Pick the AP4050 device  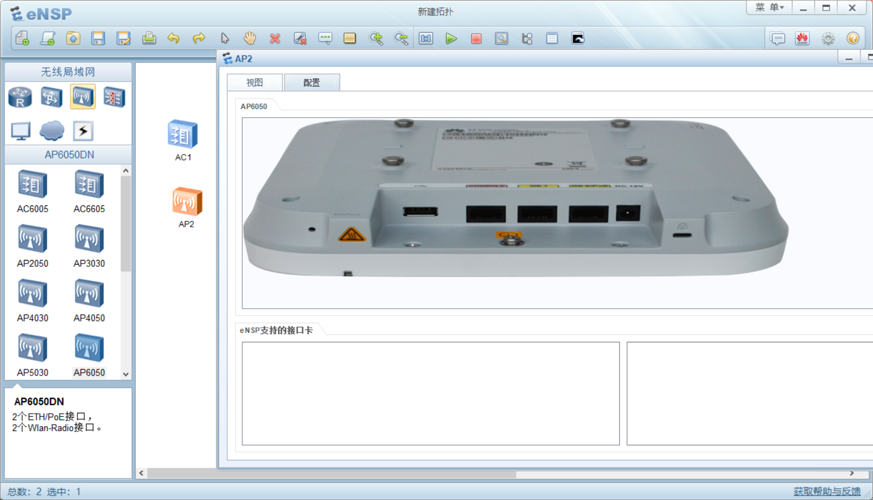(x=89, y=300)
